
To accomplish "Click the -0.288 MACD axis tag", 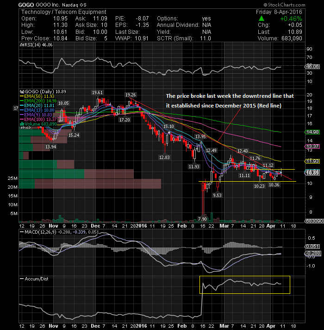I will tap(312, 253).
